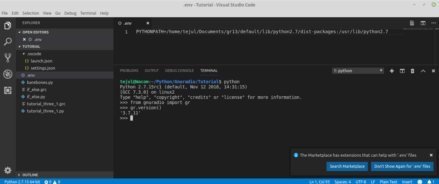This screenshot has width=439, height=184.
Task: Switch to the Problems tab
Action: tap(129, 71)
